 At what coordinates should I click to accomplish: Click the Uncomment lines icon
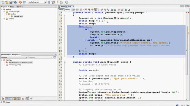(x=129, y=10)
